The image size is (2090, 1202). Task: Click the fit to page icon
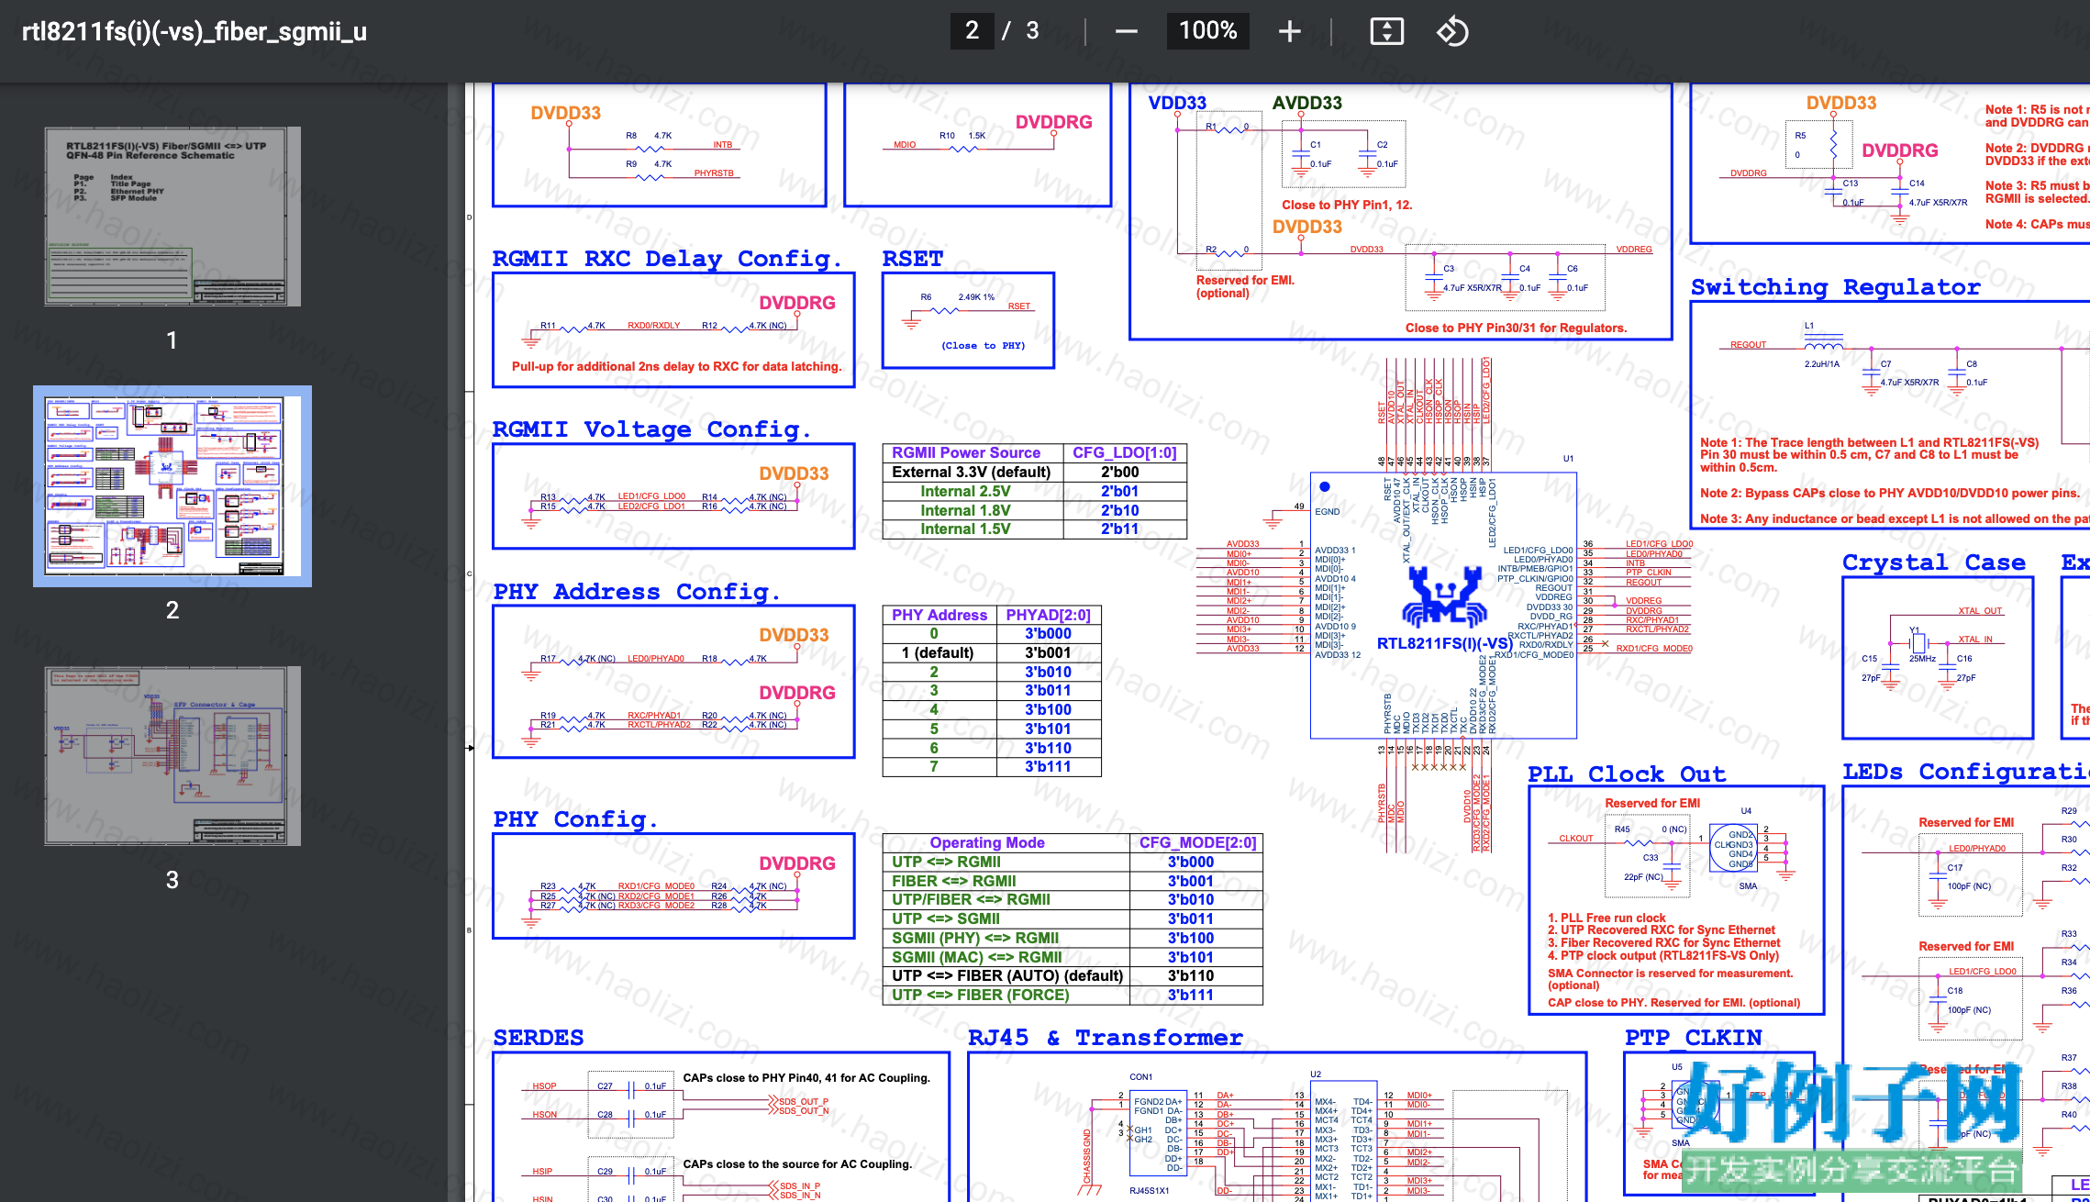(x=1386, y=31)
